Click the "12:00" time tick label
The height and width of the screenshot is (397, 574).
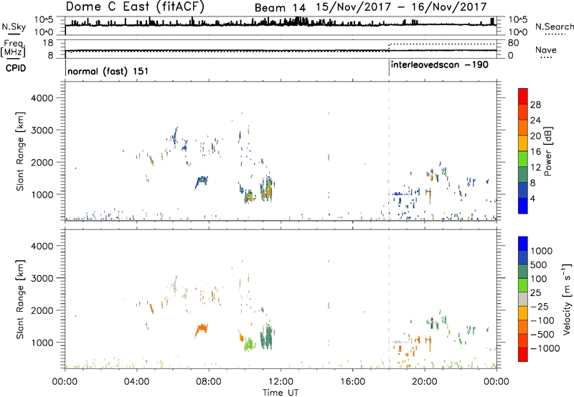pyautogui.click(x=281, y=381)
